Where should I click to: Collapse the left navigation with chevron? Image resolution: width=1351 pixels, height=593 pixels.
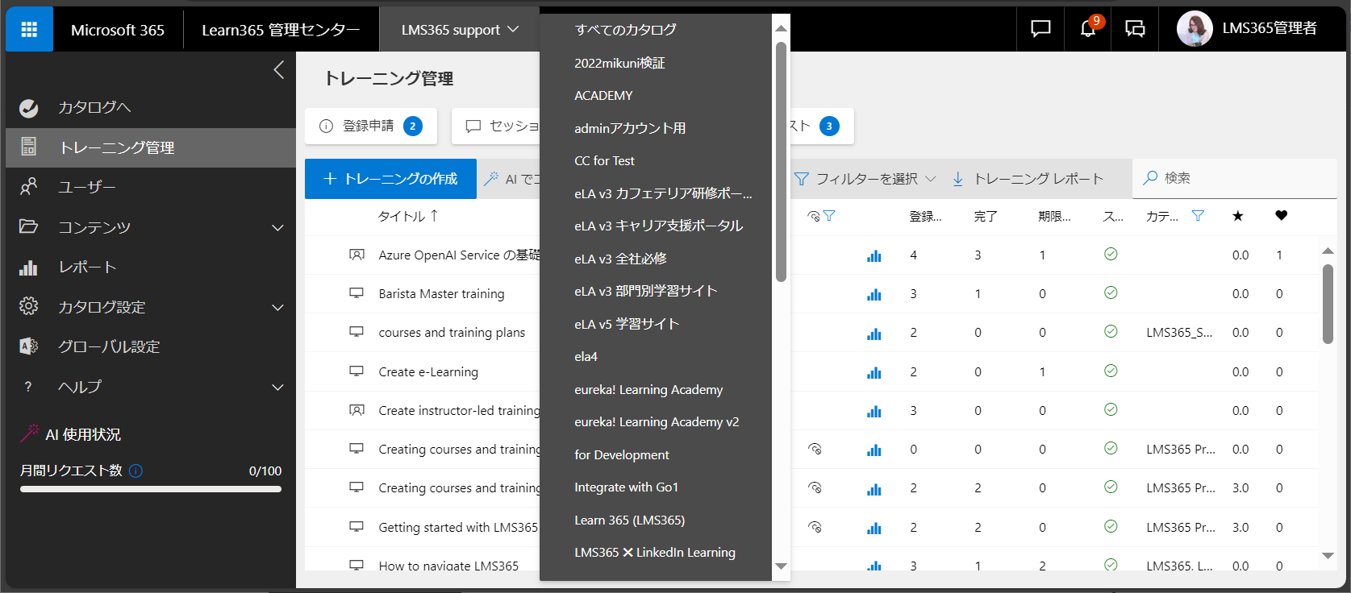tap(278, 70)
